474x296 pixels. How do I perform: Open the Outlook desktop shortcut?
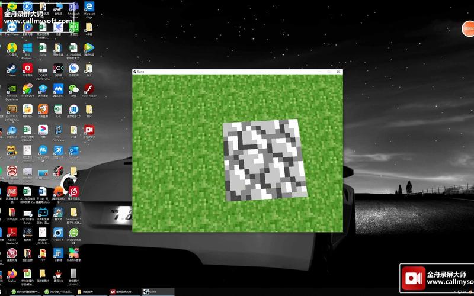73,150
